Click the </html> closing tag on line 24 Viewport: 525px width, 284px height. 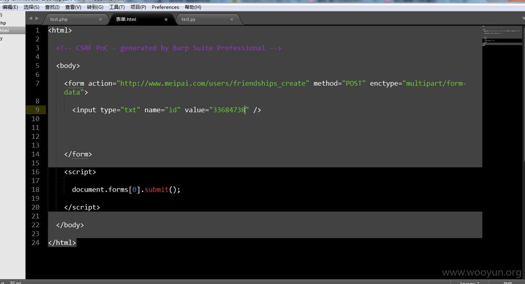62,243
